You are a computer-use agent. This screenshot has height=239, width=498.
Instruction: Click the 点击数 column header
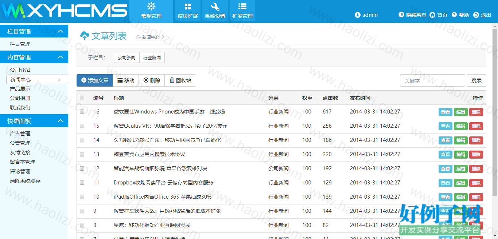point(330,98)
